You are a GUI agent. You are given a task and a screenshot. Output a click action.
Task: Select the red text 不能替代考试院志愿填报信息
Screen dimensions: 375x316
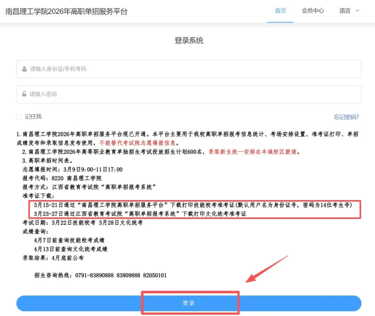point(137,143)
